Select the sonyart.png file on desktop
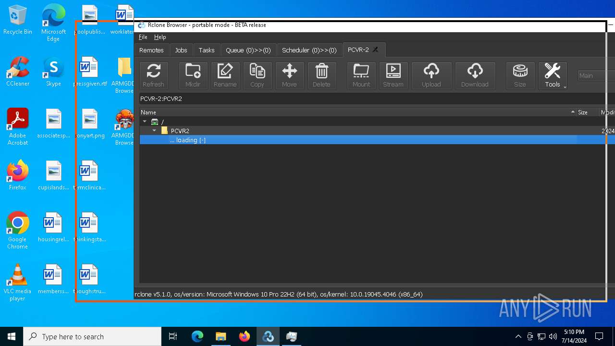This screenshot has height=346, width=615. 90,124
